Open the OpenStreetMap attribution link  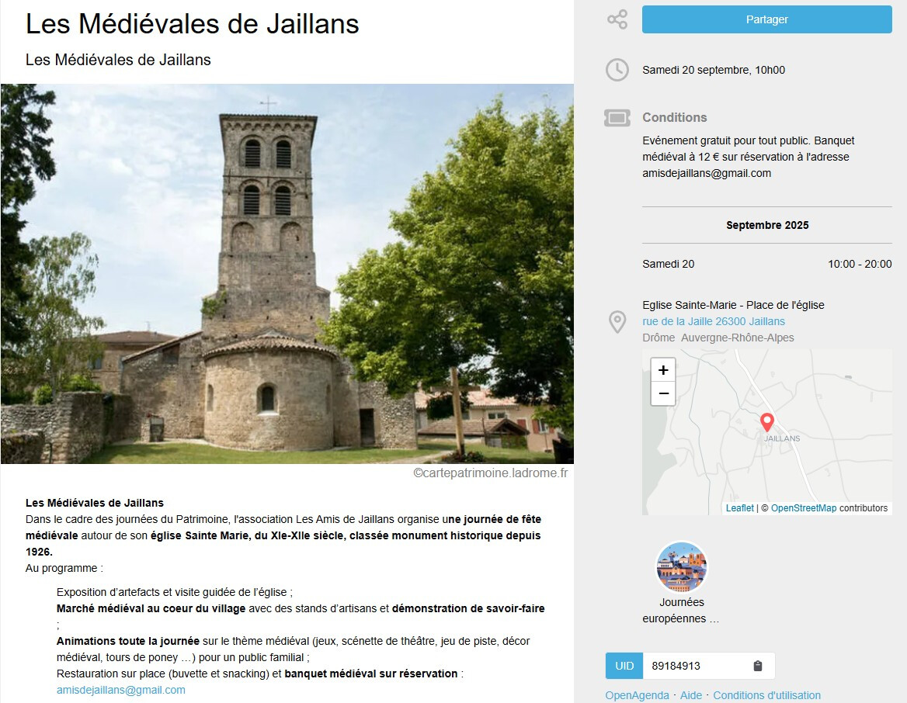(x=804, y=508)
